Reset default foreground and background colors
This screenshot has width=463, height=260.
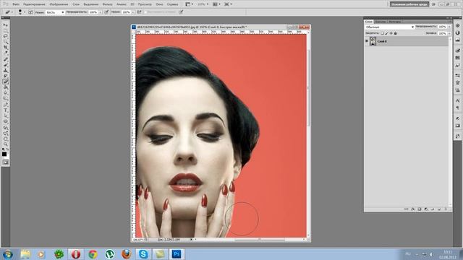3,149
